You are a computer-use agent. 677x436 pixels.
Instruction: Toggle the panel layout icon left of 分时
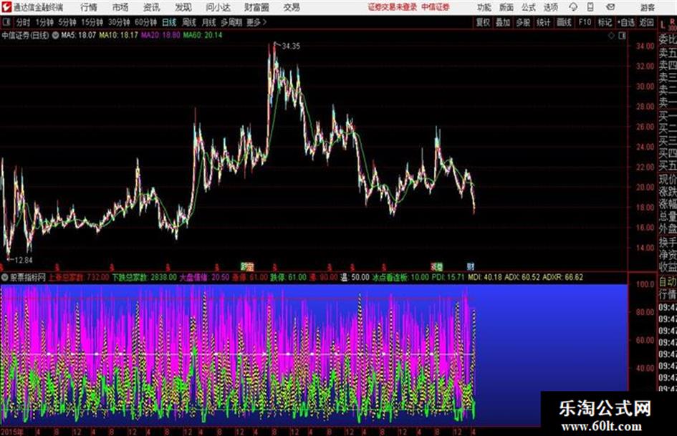6,22
